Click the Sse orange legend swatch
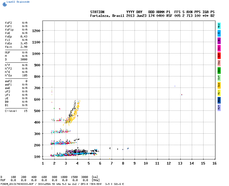Screen dimensions: 229x186 click(x=219, y=85)
